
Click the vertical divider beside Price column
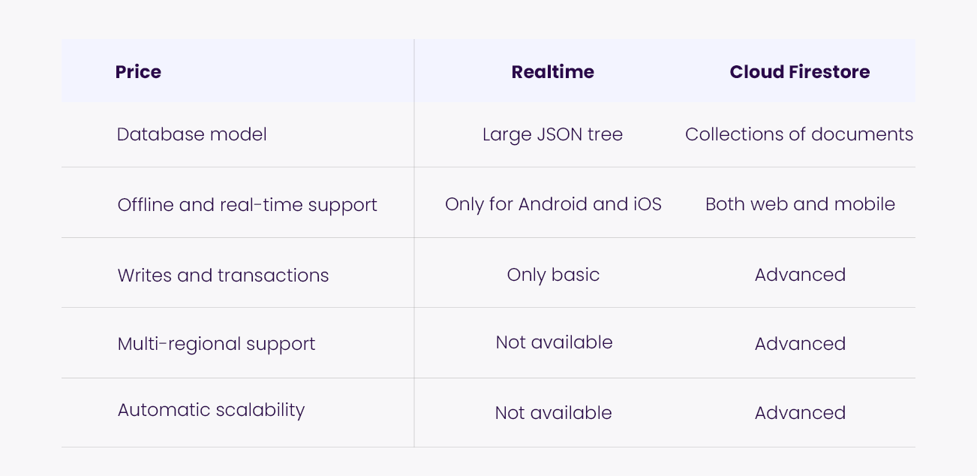click(x=414, y=243)
